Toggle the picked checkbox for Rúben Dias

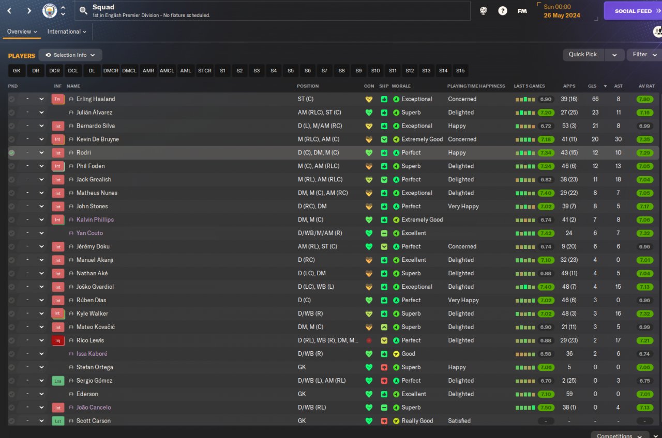click(11, 301)
